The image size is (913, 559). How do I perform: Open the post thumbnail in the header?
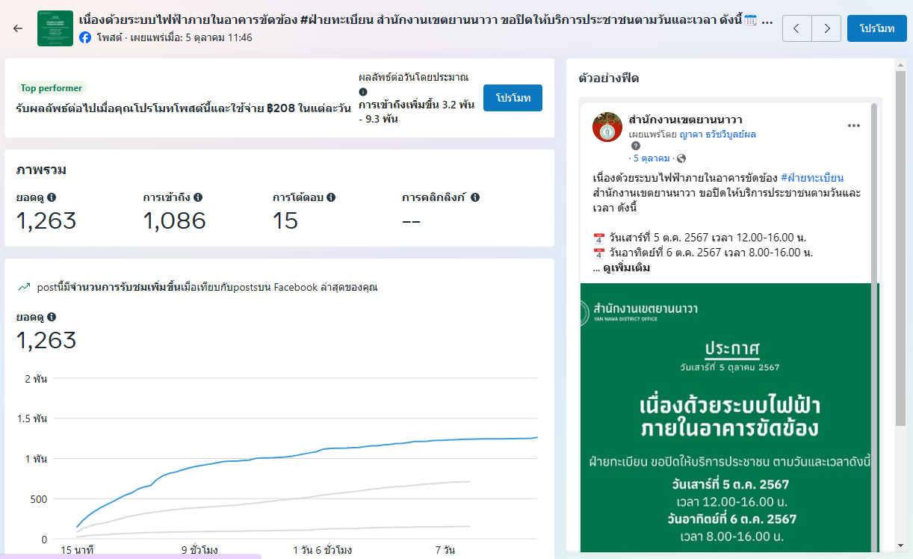coord(55,28)
